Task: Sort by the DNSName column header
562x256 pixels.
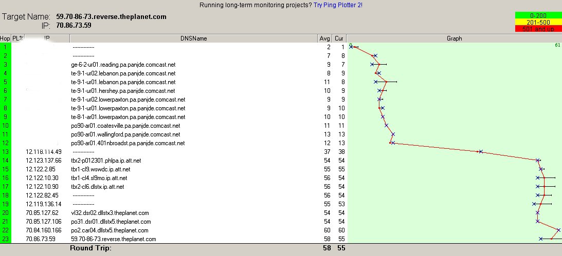Action: 193,38
